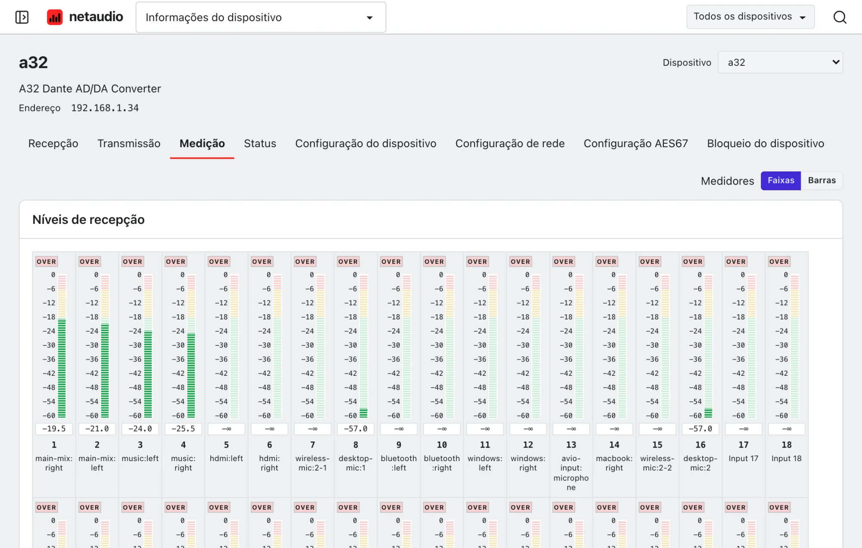
Task: Click the netaudio red logo icon
Action: point(55,17)
